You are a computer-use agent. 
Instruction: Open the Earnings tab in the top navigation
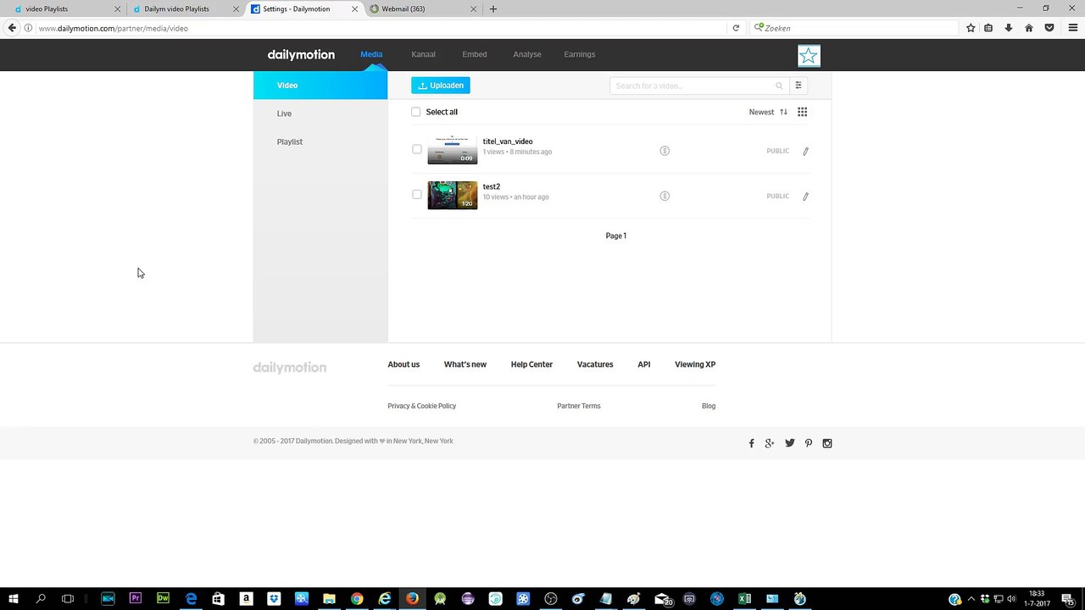580,54
